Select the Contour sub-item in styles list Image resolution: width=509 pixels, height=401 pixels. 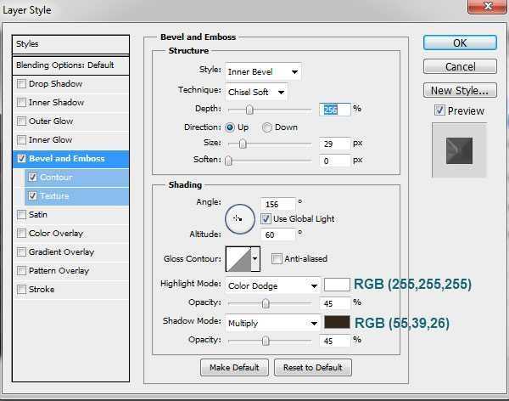pyautogui.click(x=56, y=177)
